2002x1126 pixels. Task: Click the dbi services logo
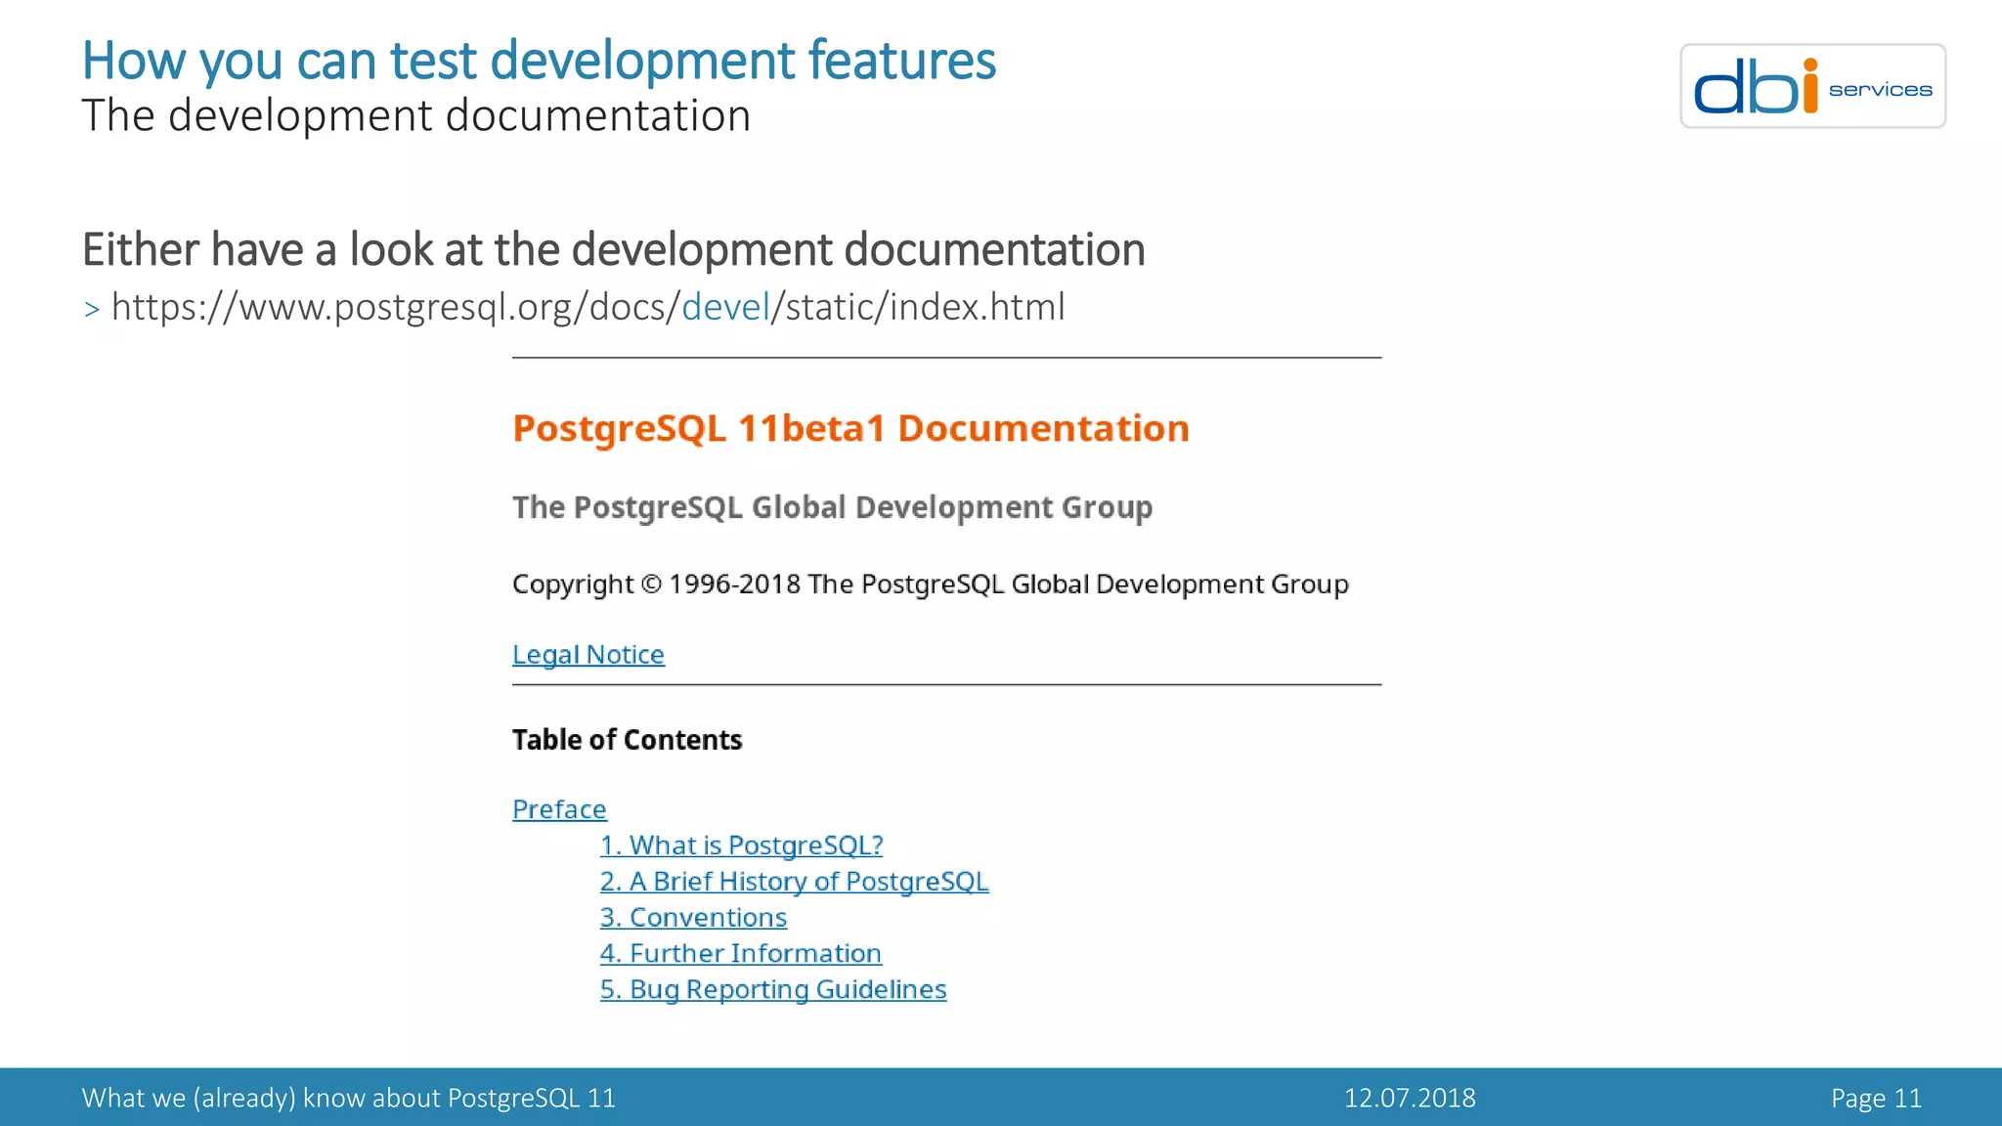pyautogui.click(x=1812, y=86)
